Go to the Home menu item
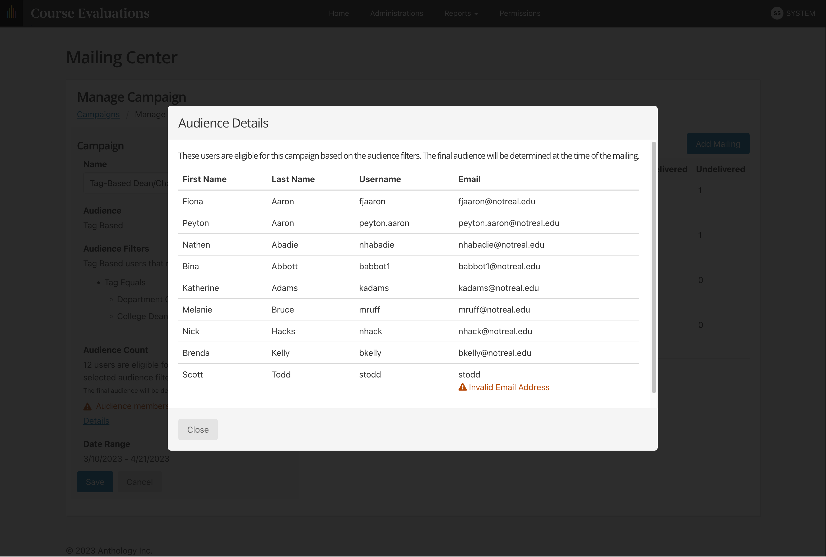This screenshot has width=826, height=557. click(x=339, y=13)
